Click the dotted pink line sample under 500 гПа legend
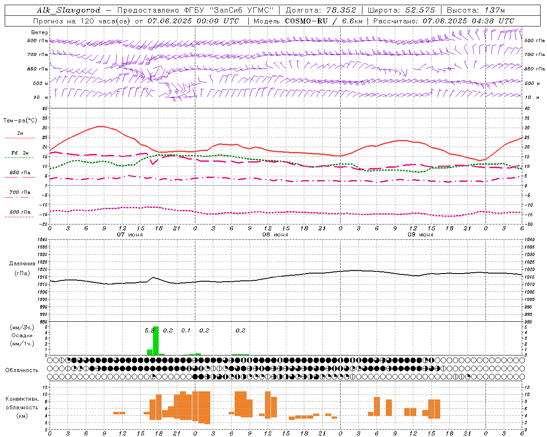The height and width of the screenshot is (437, 547). (x=19, y=217)
